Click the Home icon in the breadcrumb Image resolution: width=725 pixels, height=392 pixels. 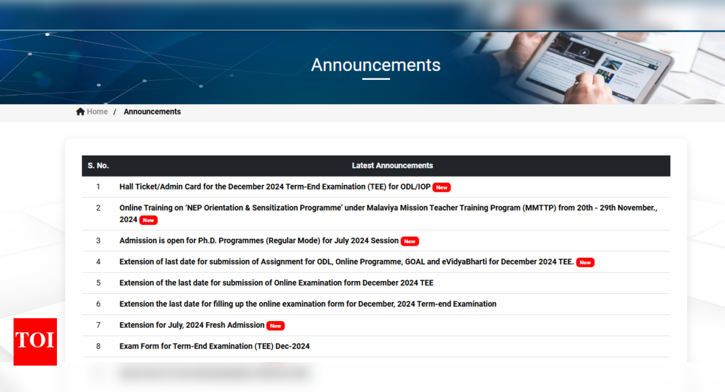tap(81, 112)
